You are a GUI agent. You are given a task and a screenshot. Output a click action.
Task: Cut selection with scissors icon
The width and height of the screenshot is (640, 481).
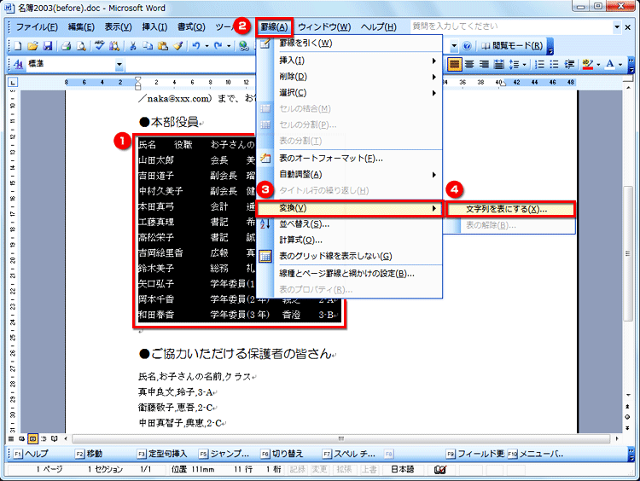click(x=132, y=46)
